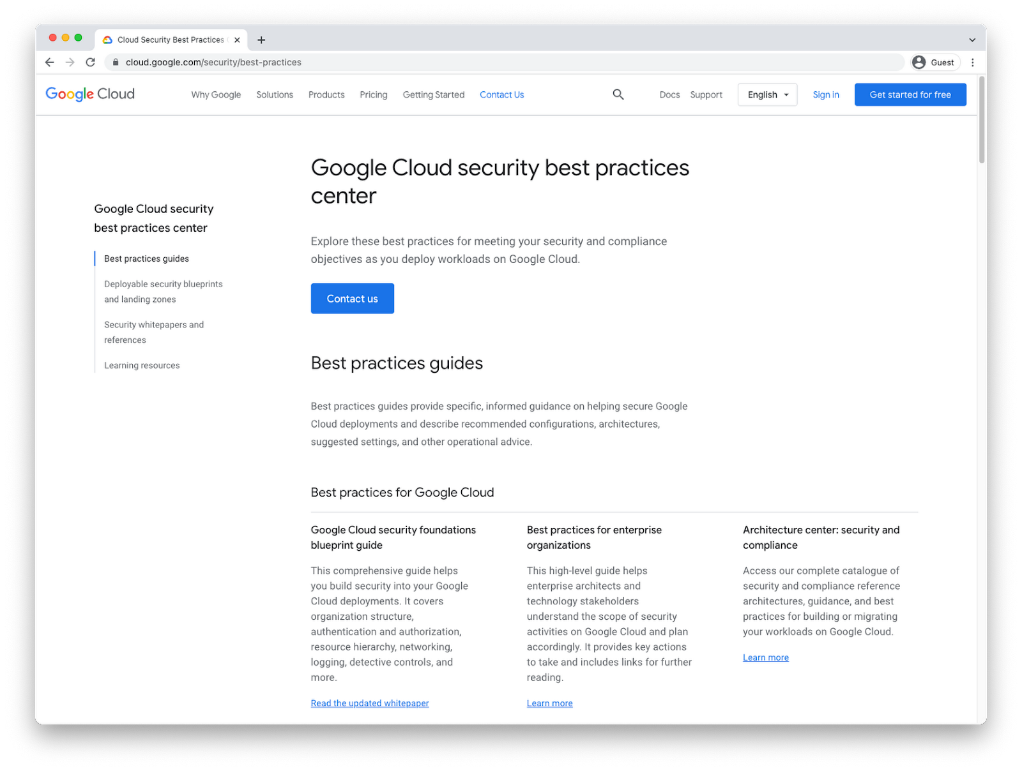1022x771 pixels.
Task: Select Best practices guides in sidebar
Action: 146,258
